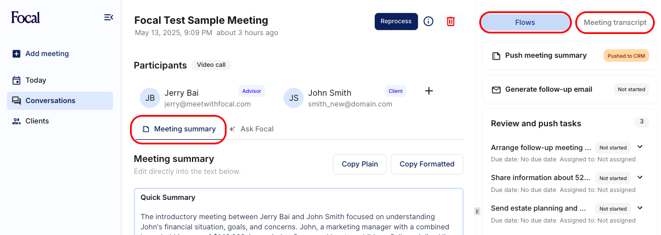Click Copy Plain button

[x=359, y=164]
